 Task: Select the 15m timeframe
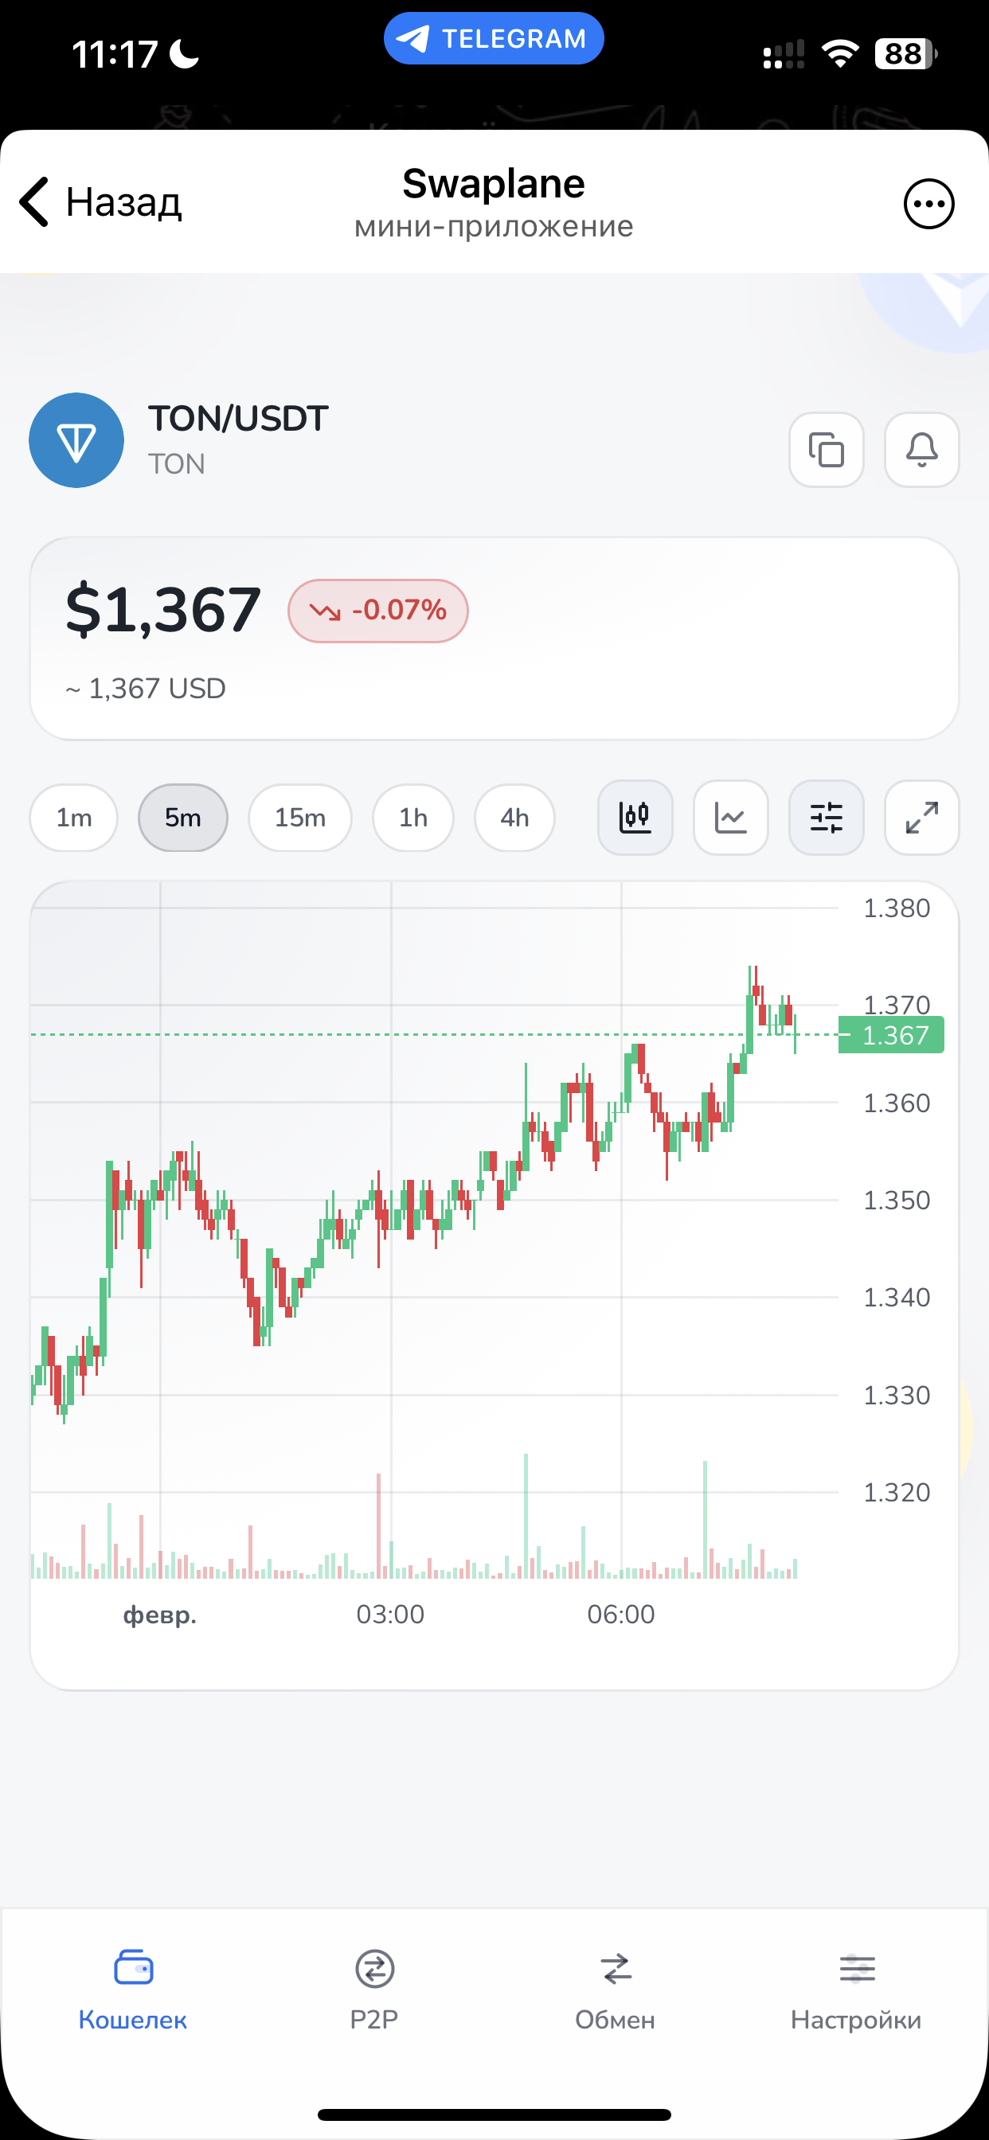point(300,818)
